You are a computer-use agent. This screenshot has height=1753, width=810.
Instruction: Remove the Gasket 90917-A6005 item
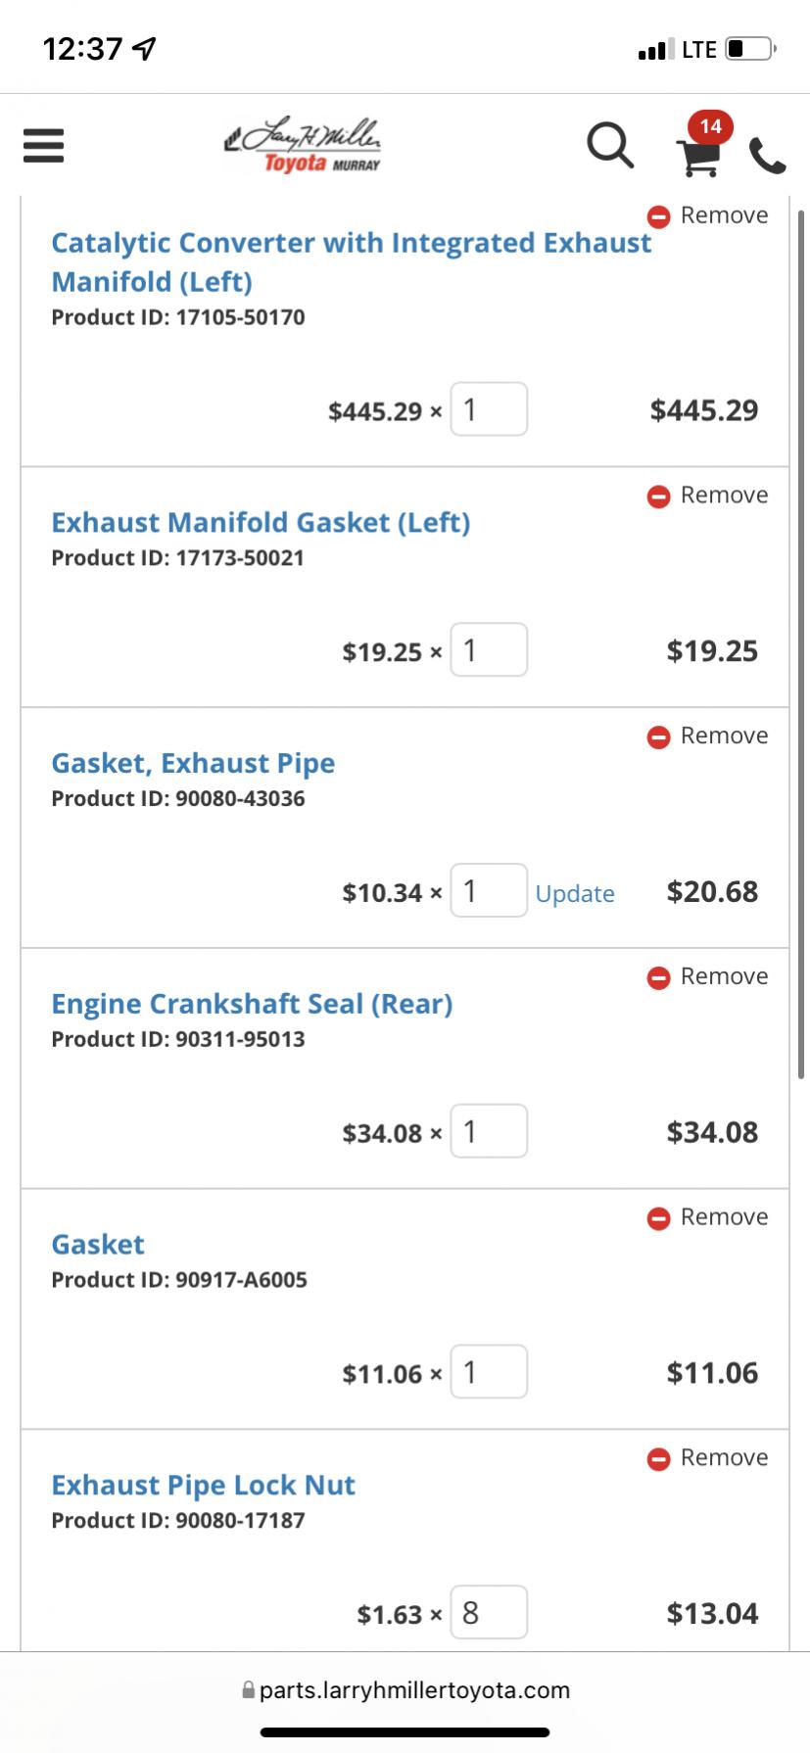[707, 1217]
